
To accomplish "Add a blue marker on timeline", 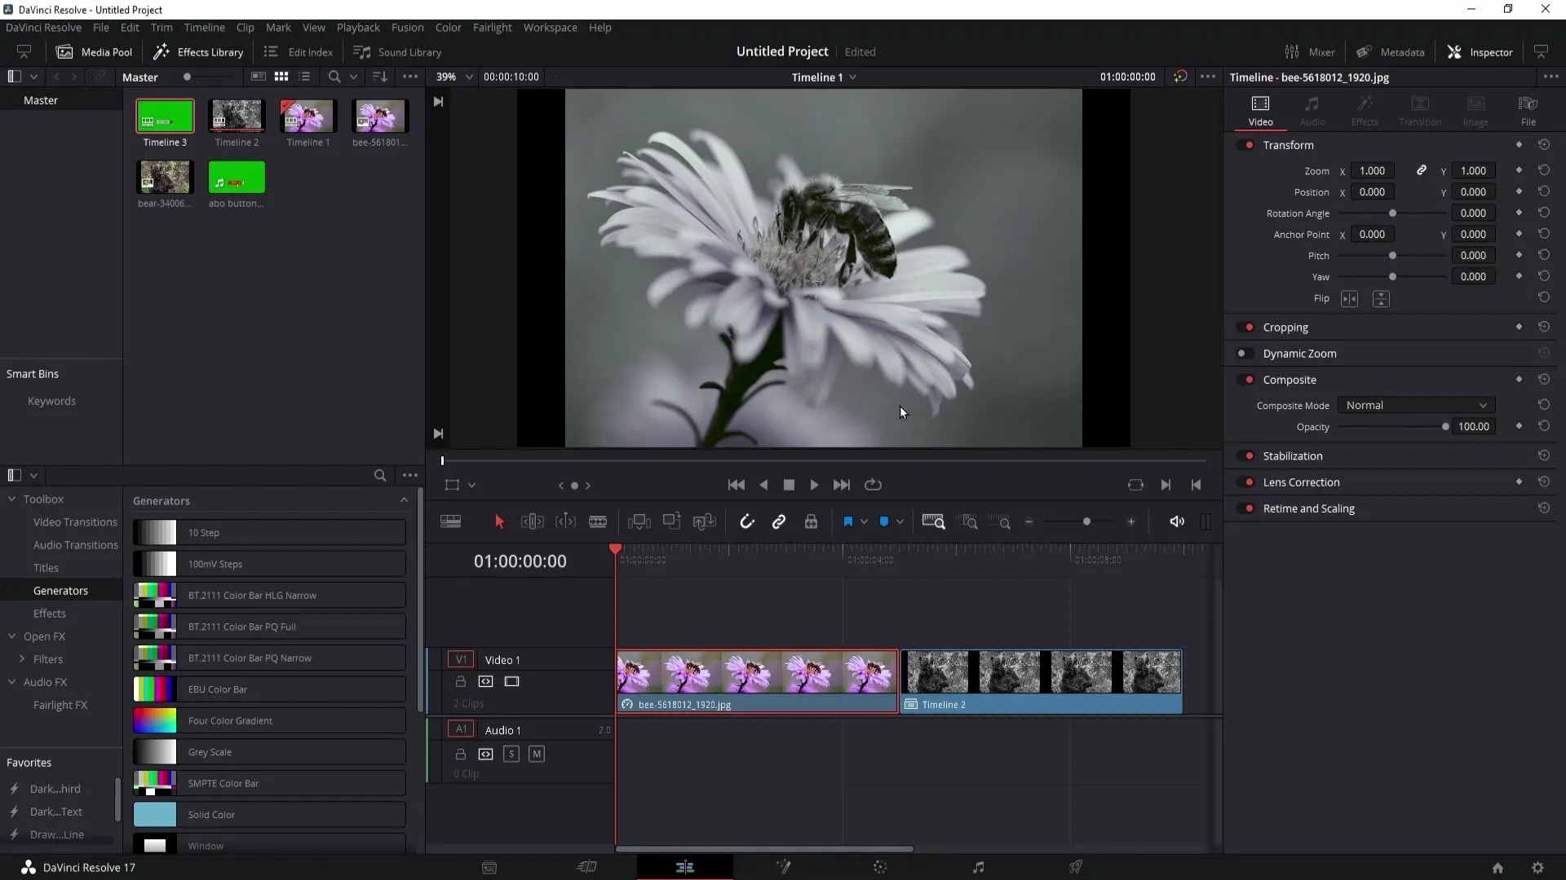I will point(884,521).
